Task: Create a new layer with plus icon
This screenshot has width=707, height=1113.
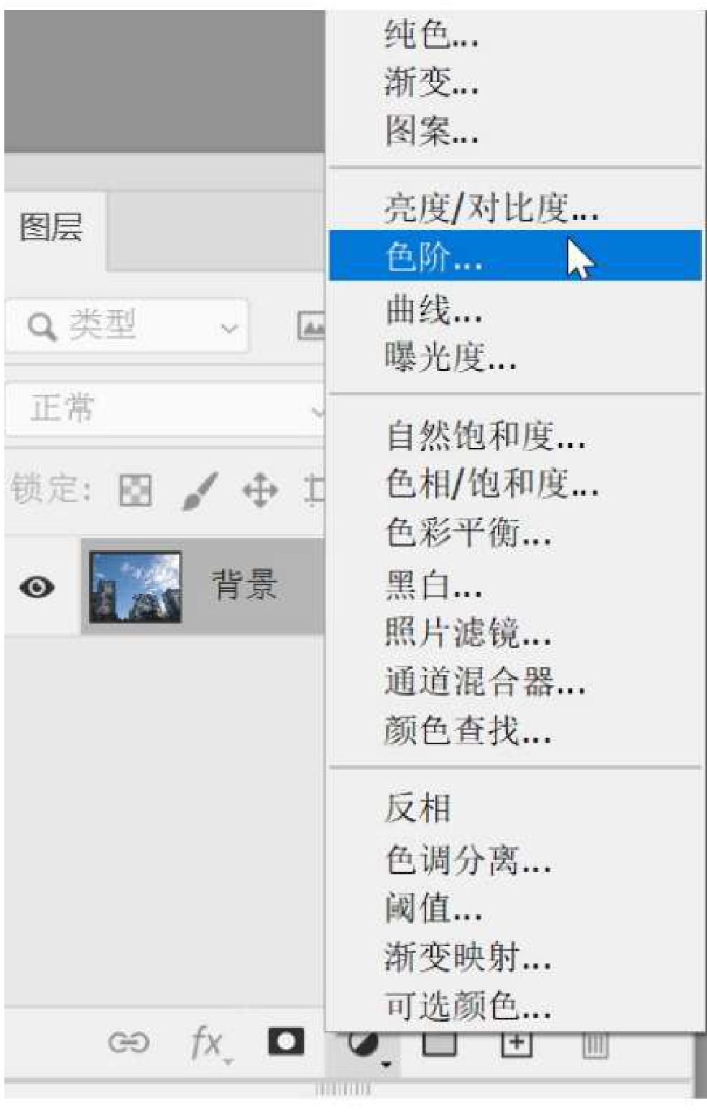Action: point(516,1045)
